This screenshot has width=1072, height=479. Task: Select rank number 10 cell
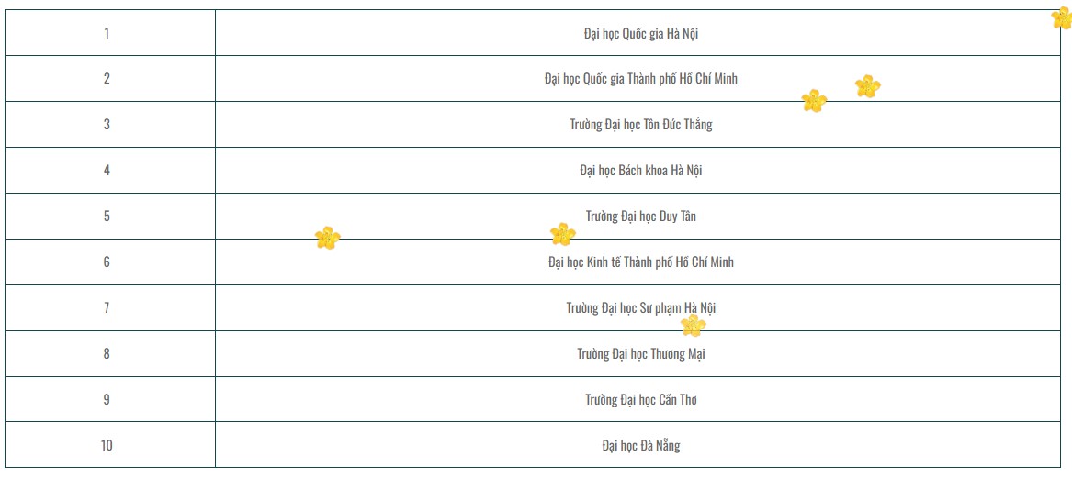click(107, 446)
